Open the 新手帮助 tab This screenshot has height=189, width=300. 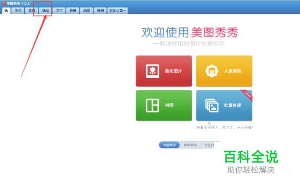pyautogui.click(x=190, y=145)
